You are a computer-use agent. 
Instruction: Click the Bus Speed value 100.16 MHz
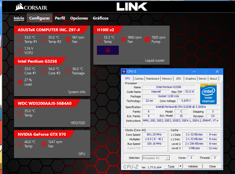(x=154, y=144)
